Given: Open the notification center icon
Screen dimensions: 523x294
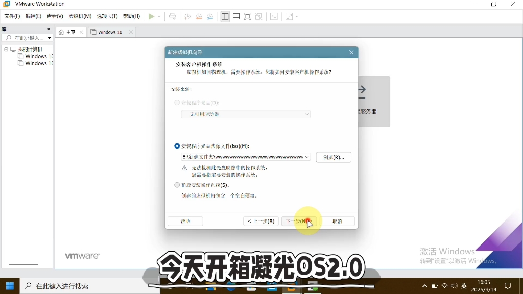Looking at the screenshot, I should click(508, 286).
